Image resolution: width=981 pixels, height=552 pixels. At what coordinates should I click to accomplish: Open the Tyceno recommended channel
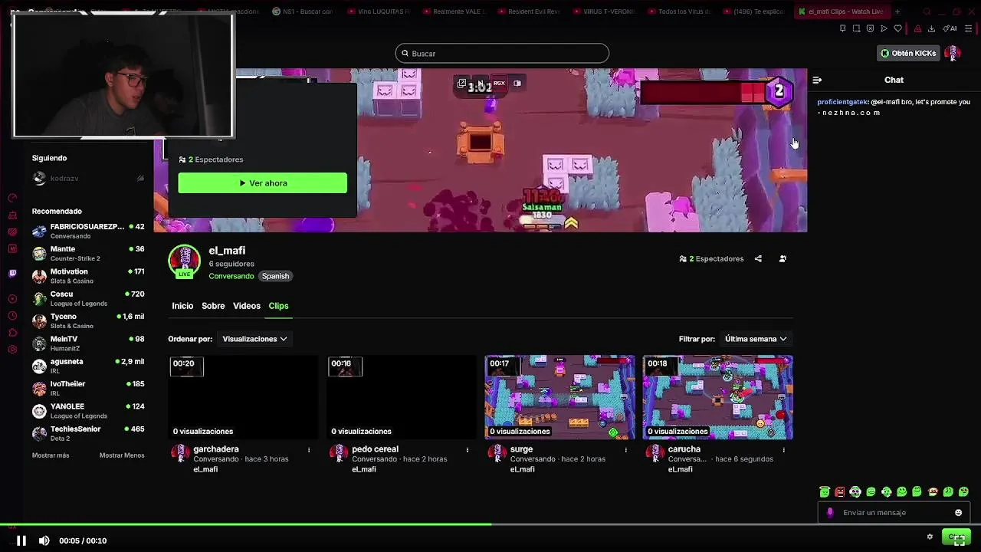pyautogui.click(x=88, y=320)
